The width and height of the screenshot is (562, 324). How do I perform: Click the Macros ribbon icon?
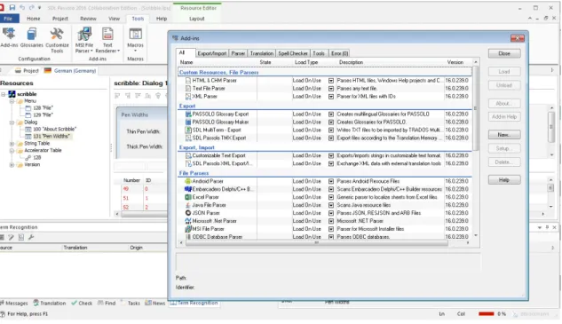pyautogui.click(x=135, y=34)
